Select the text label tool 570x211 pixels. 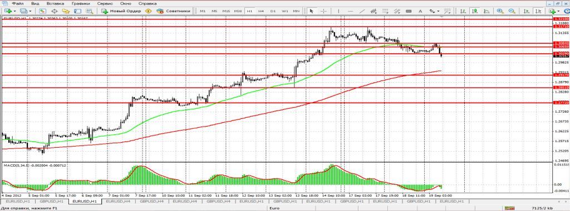[x=420, y=11]
